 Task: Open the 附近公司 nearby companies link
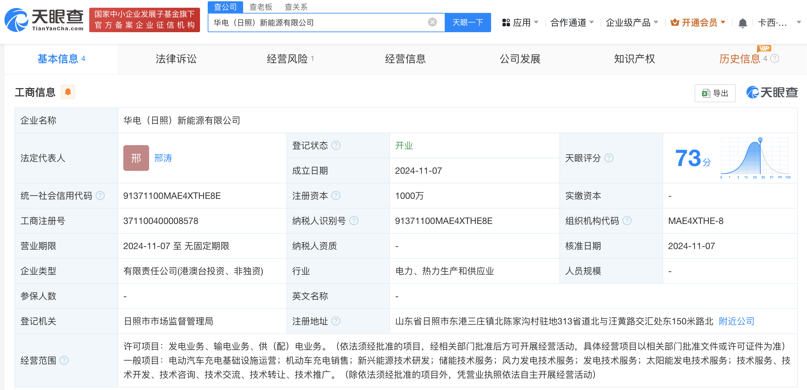click(x=736, y=321)
